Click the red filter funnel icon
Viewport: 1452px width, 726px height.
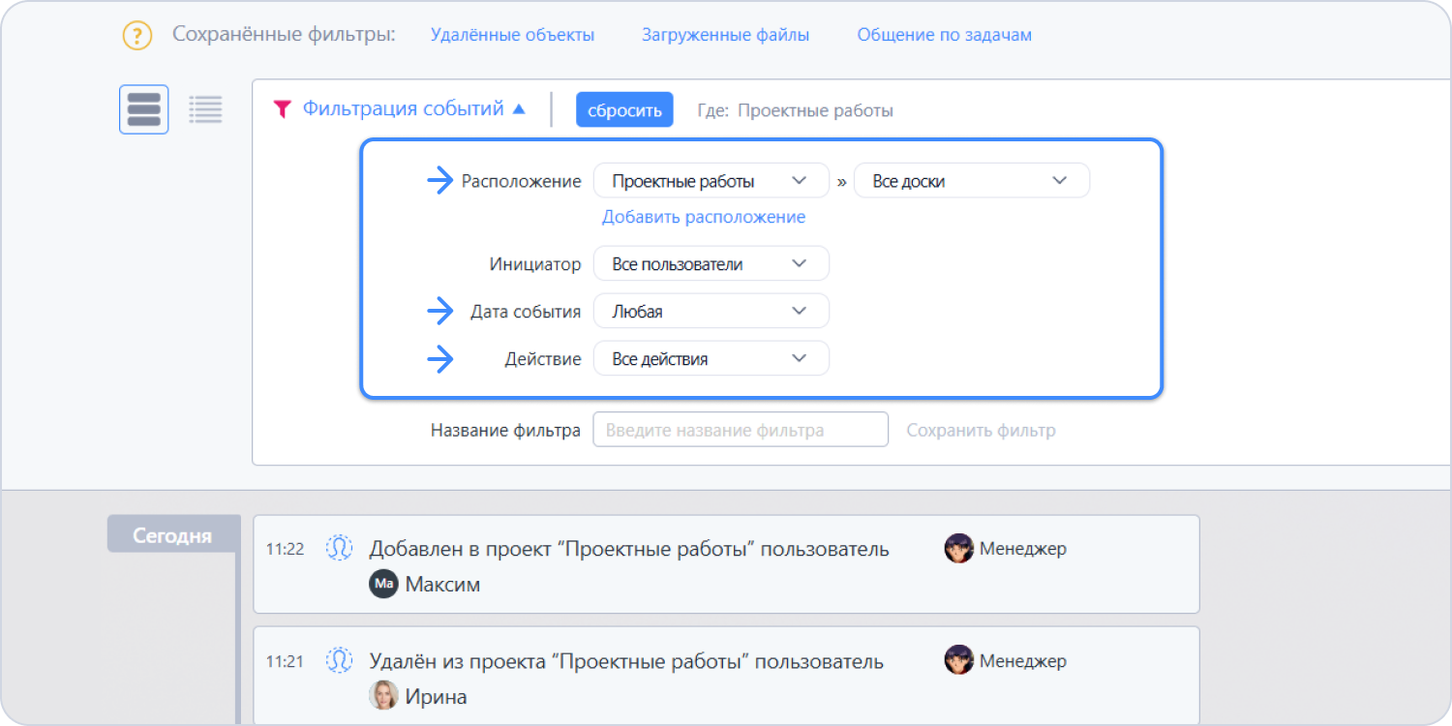coord(282,109)
